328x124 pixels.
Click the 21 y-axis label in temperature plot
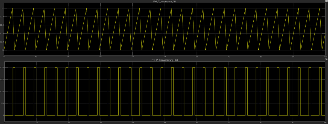[x=2, y=8]
